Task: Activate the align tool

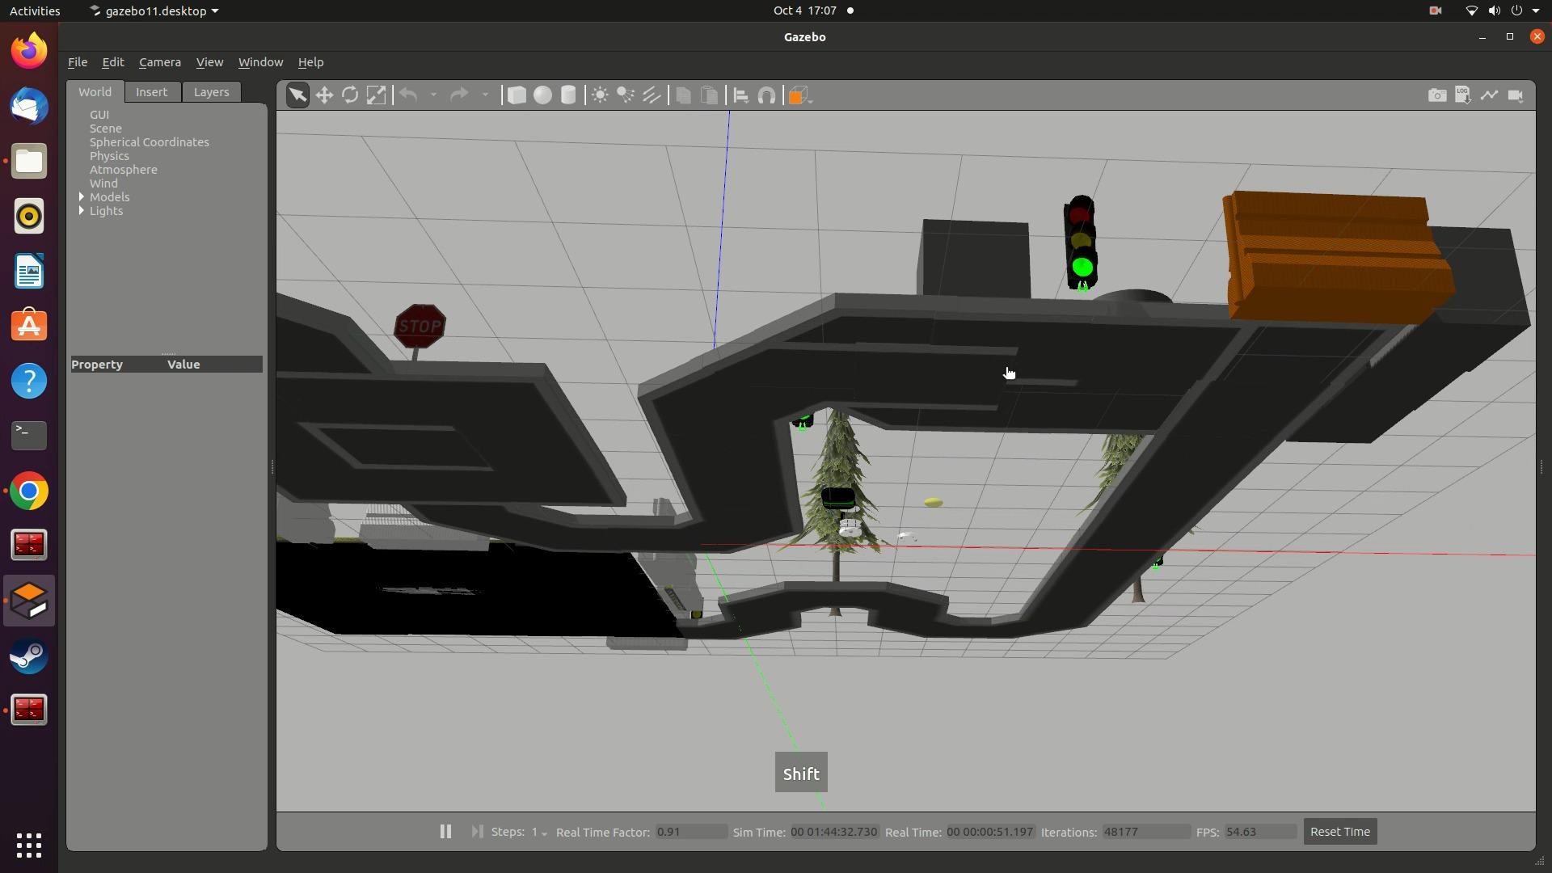Action: coord(740,95)
